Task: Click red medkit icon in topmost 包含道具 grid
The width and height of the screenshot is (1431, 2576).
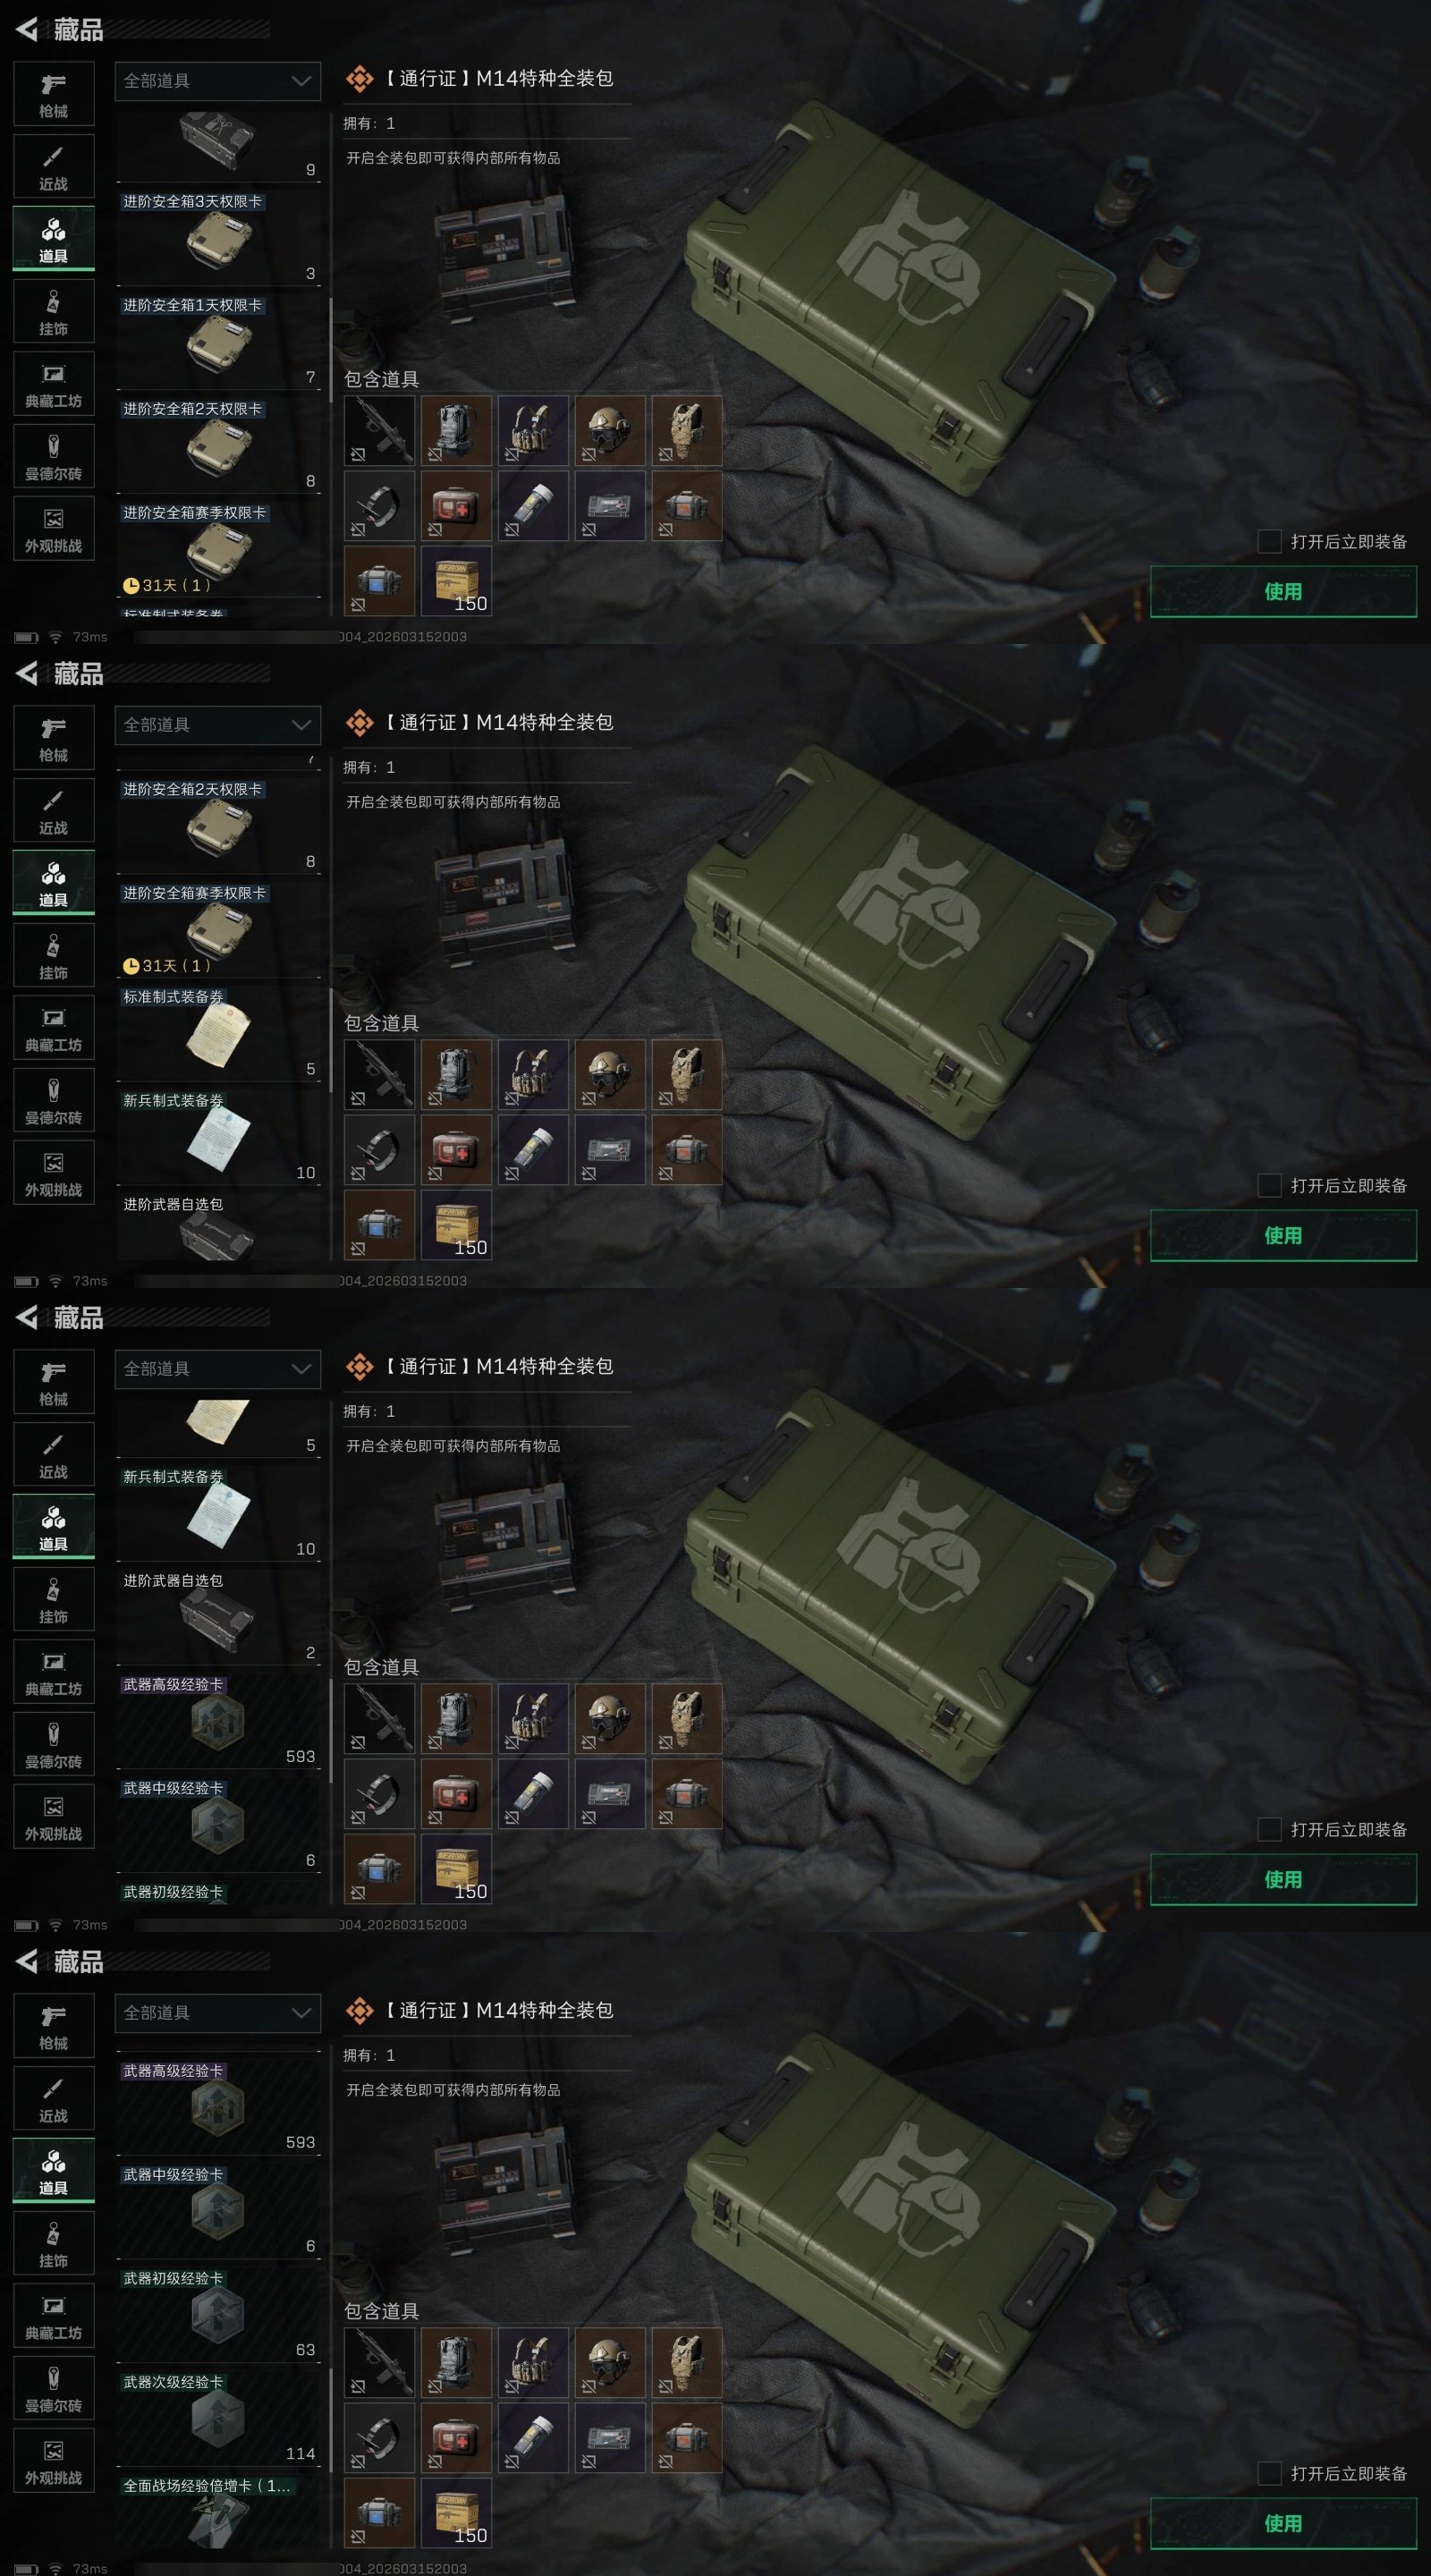Action: pyautogui.click(x=456, y=506)
